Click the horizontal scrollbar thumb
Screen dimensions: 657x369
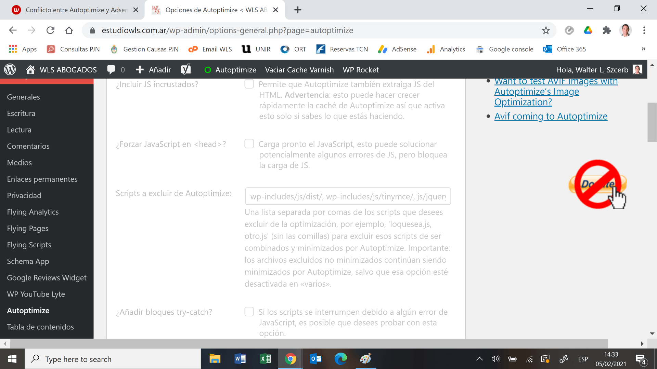pyautogui.click(x=309, y=343)
